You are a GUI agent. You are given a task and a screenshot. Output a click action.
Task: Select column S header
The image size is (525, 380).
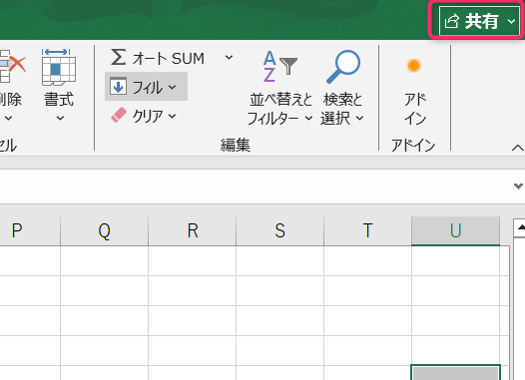click(279, 230)
